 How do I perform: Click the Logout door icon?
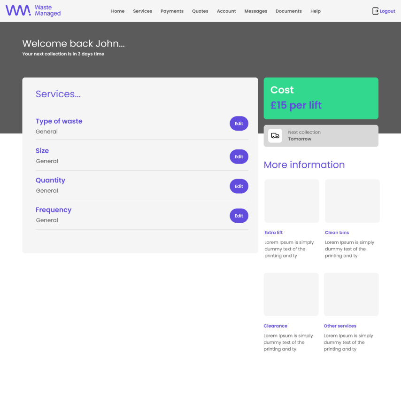[x=375, y=11]
